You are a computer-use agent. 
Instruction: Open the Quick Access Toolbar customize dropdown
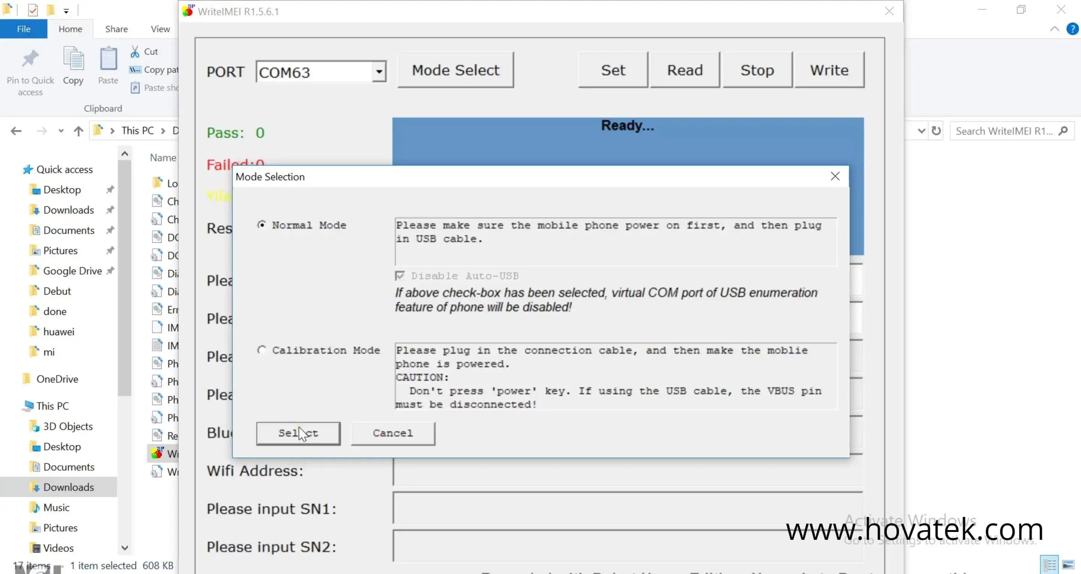pyautogui.click(x=66, y=10)
